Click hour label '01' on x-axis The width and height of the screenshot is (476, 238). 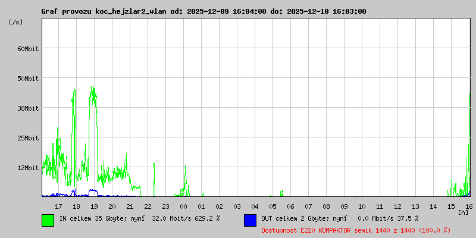[201, 206]
